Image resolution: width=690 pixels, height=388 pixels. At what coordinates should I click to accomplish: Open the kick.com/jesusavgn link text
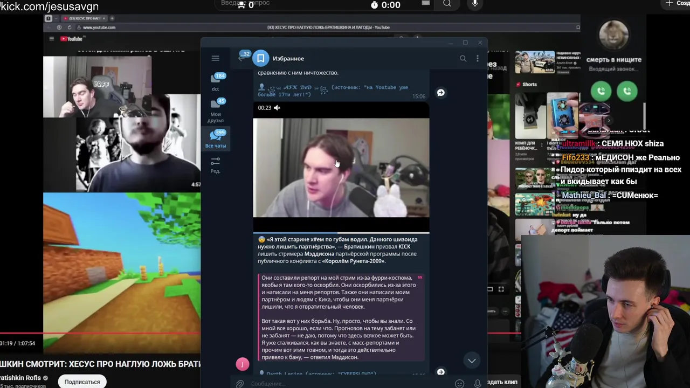(x=49, y=6)
